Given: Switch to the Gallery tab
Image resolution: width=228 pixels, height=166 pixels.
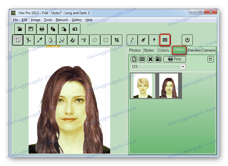Looking at the screenshot, I should [x=179, y=50].
